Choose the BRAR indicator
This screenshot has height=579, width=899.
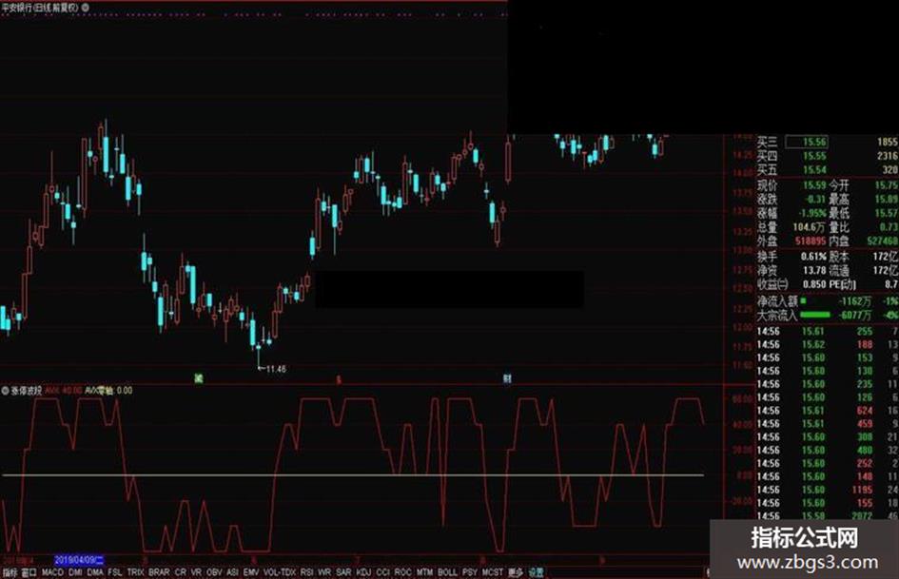(159, 572)
